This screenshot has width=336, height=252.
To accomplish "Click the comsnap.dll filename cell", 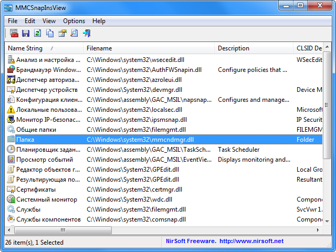I will (x=136, y=219).
